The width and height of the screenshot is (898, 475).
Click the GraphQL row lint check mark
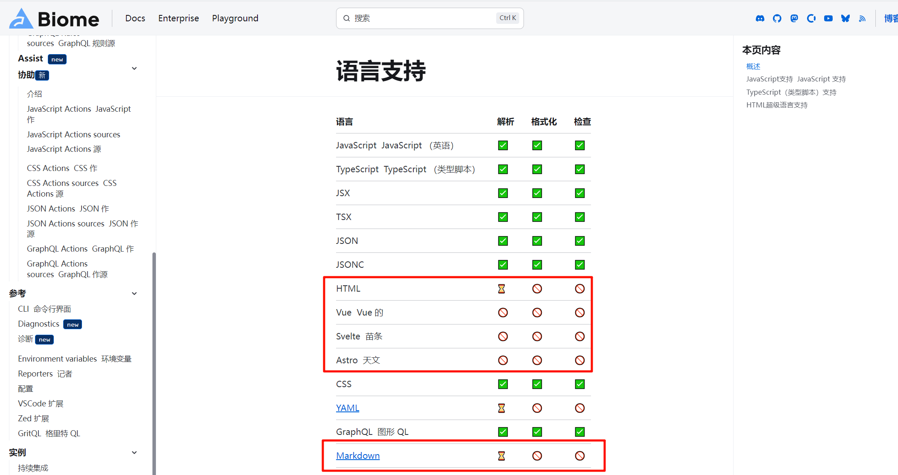coord(580,432)
